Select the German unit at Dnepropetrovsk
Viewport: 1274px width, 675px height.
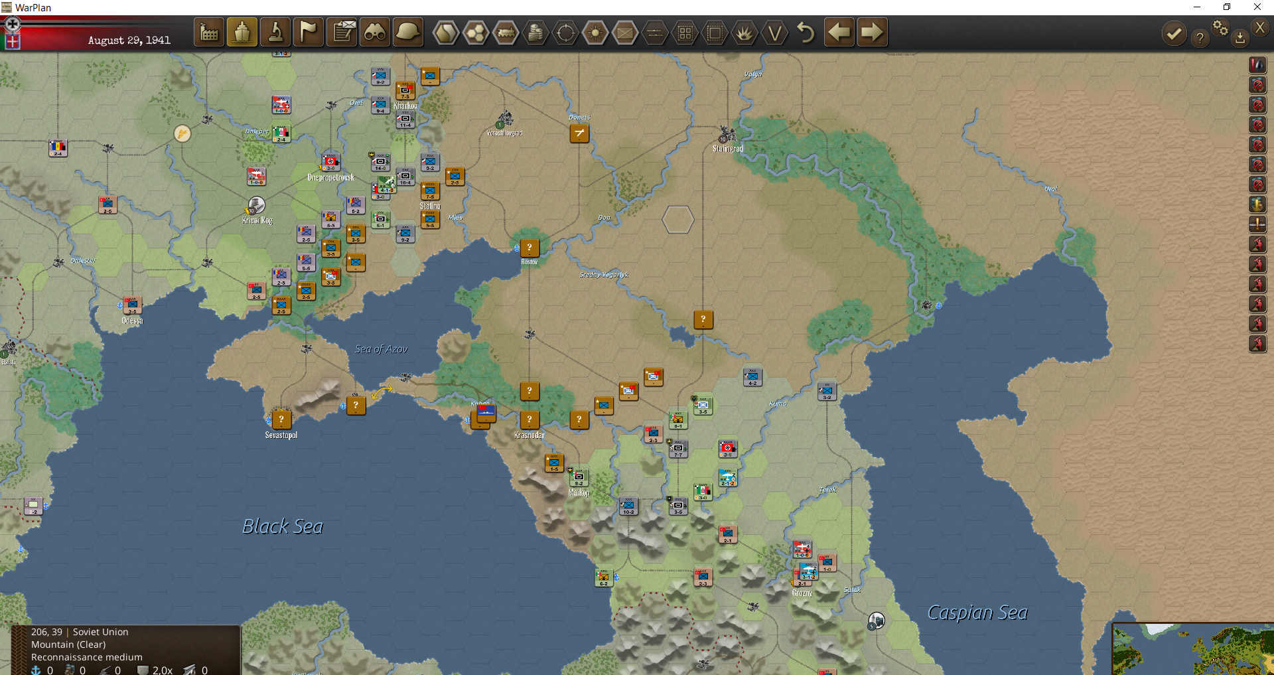[x=330, y=162]
